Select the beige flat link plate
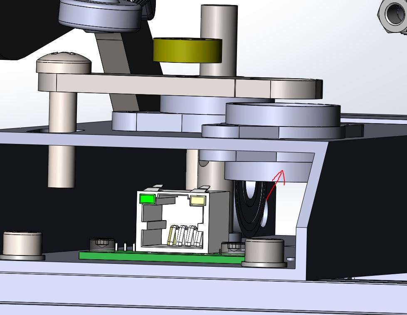The width and height of the screenshot is (407, 315). [x=166, y=85]
